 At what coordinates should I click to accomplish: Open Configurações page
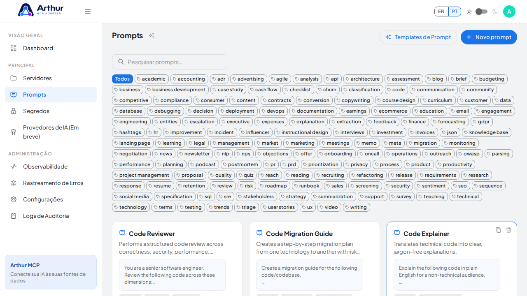pos(51,199)
